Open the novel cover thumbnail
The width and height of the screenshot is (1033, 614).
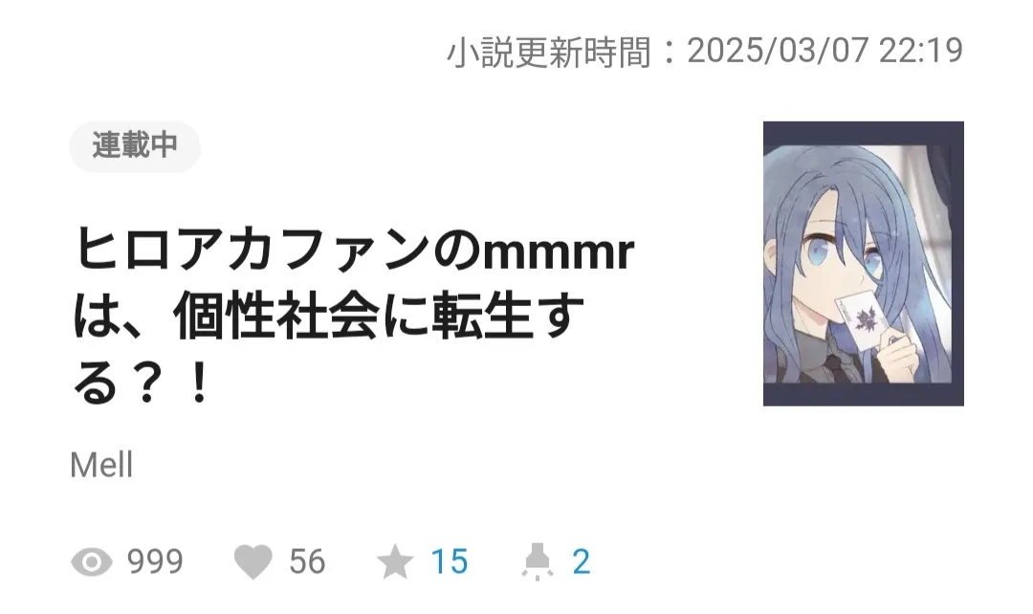pos(863,264)
